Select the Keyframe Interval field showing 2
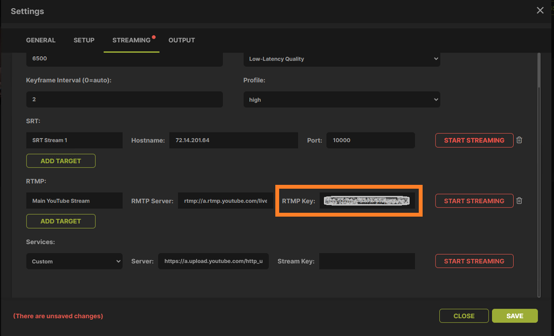 tap(124, 99)
